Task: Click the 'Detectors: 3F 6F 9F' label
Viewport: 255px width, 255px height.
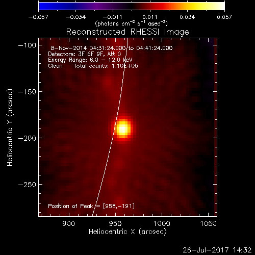Action: (x=75, y=54)
